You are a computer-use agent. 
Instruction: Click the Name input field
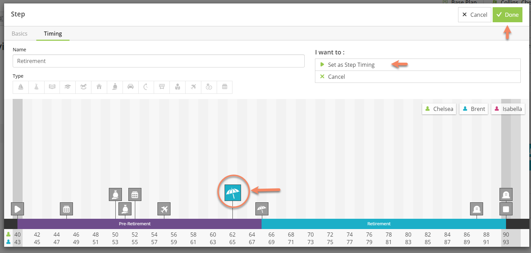point(159,61)
